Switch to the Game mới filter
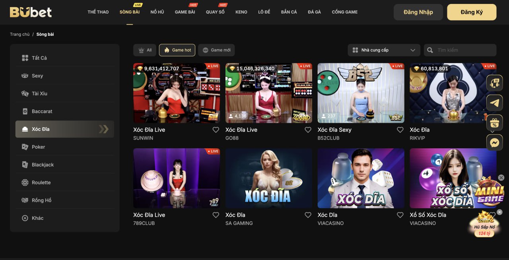 (216, 50)
